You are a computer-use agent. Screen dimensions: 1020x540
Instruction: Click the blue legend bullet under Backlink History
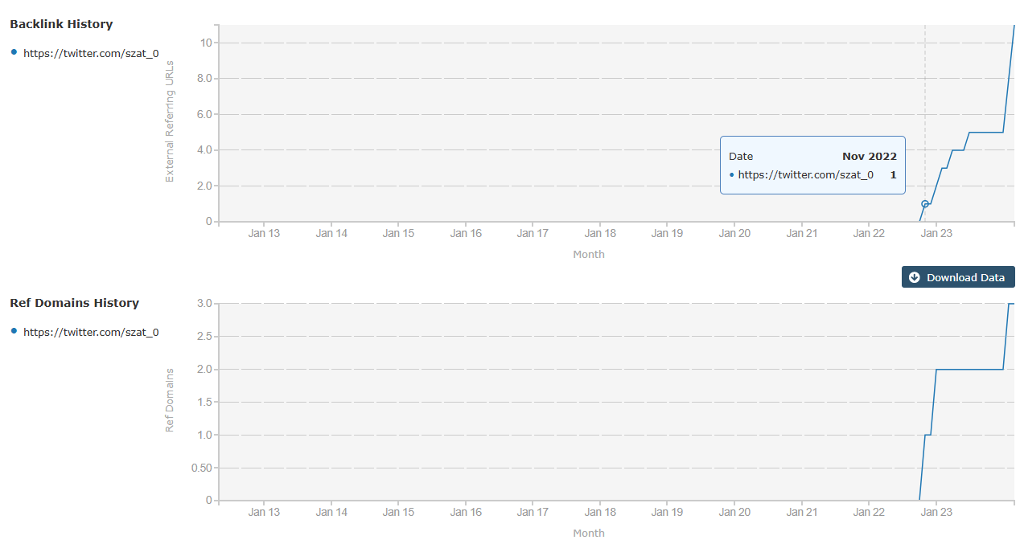[14, 53]
